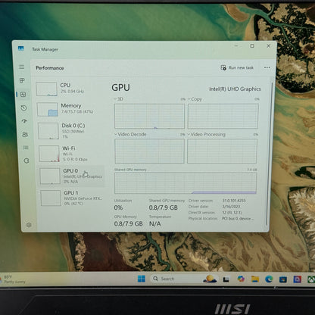The image size is (315, 315).
Task: Launch Copilot from the taskbar
Action: point(241,279)
